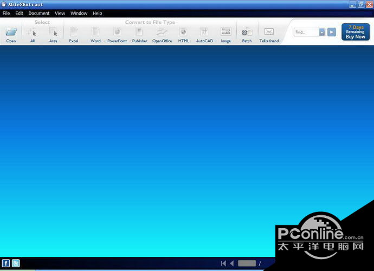The width and height of the screenshot is (374, 271).
Task: Launch the Batch conversion tool
Action: 247,33
